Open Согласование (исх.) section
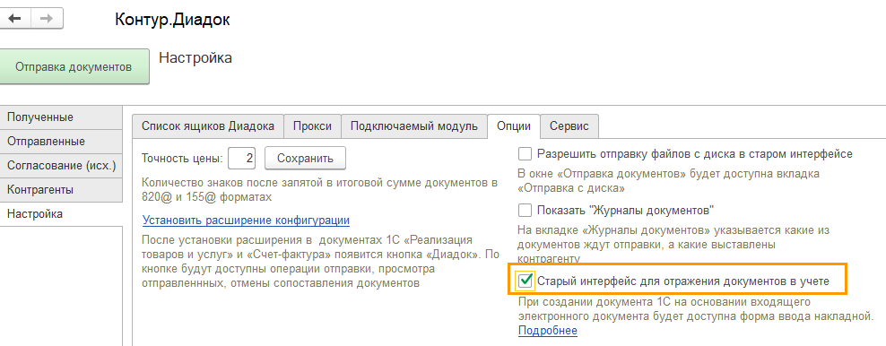886x346 pixels. (61, 165)
